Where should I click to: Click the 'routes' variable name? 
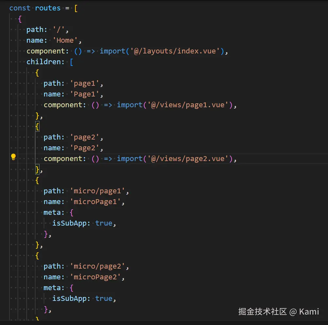tap(48, 8)
